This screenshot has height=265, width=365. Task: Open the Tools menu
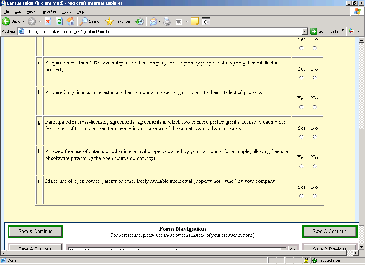pyautogui.click(x=67, y=11)
